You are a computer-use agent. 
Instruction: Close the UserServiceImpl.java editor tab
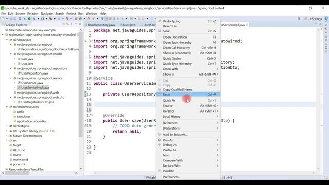click(247, 25)
